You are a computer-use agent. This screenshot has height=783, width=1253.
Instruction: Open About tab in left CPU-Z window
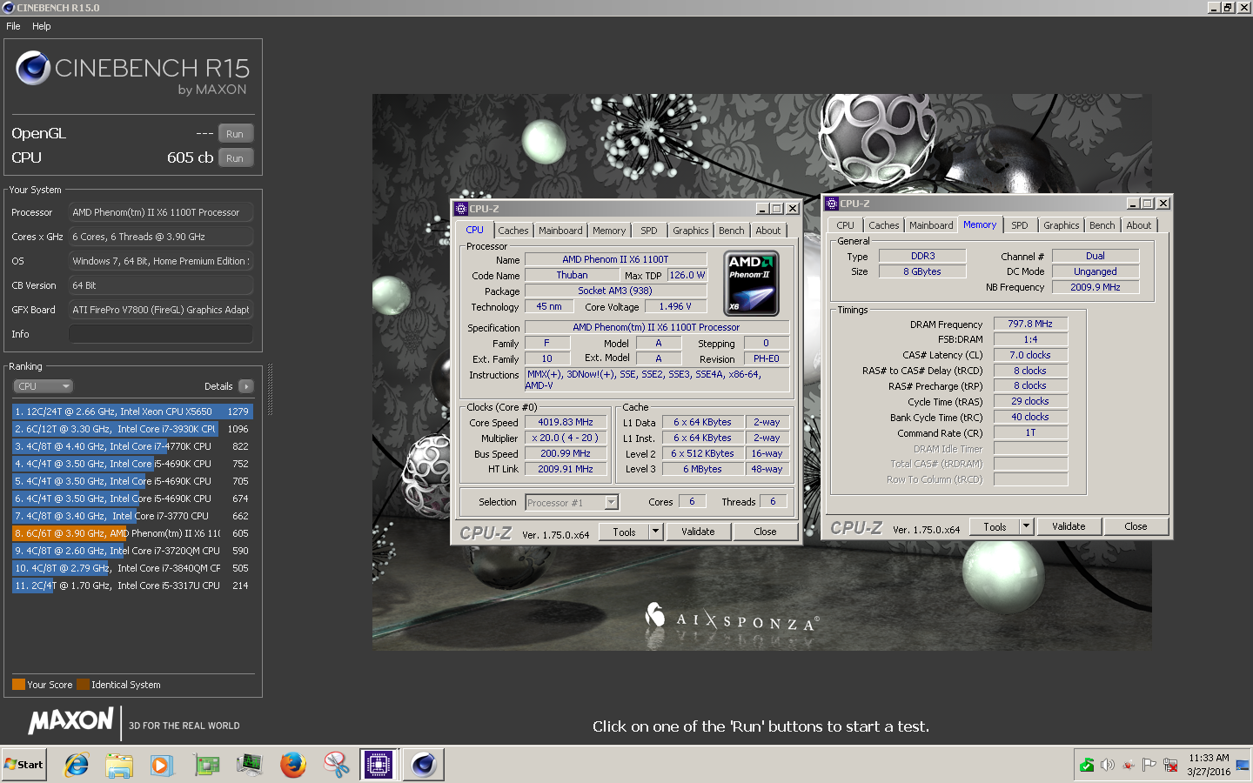768,231
